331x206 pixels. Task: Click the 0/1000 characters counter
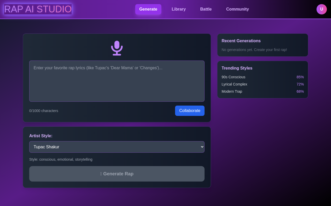(44, 111)
